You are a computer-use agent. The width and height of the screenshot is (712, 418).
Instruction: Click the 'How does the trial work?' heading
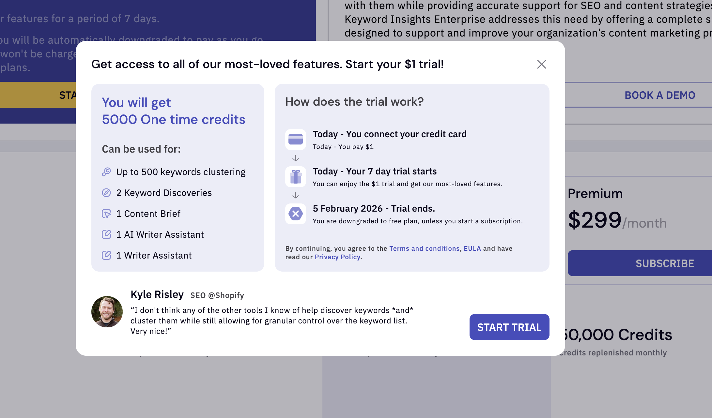(x=354, y=102)
